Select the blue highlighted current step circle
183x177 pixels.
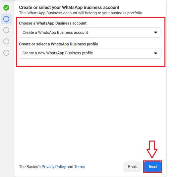pos(6,19)
